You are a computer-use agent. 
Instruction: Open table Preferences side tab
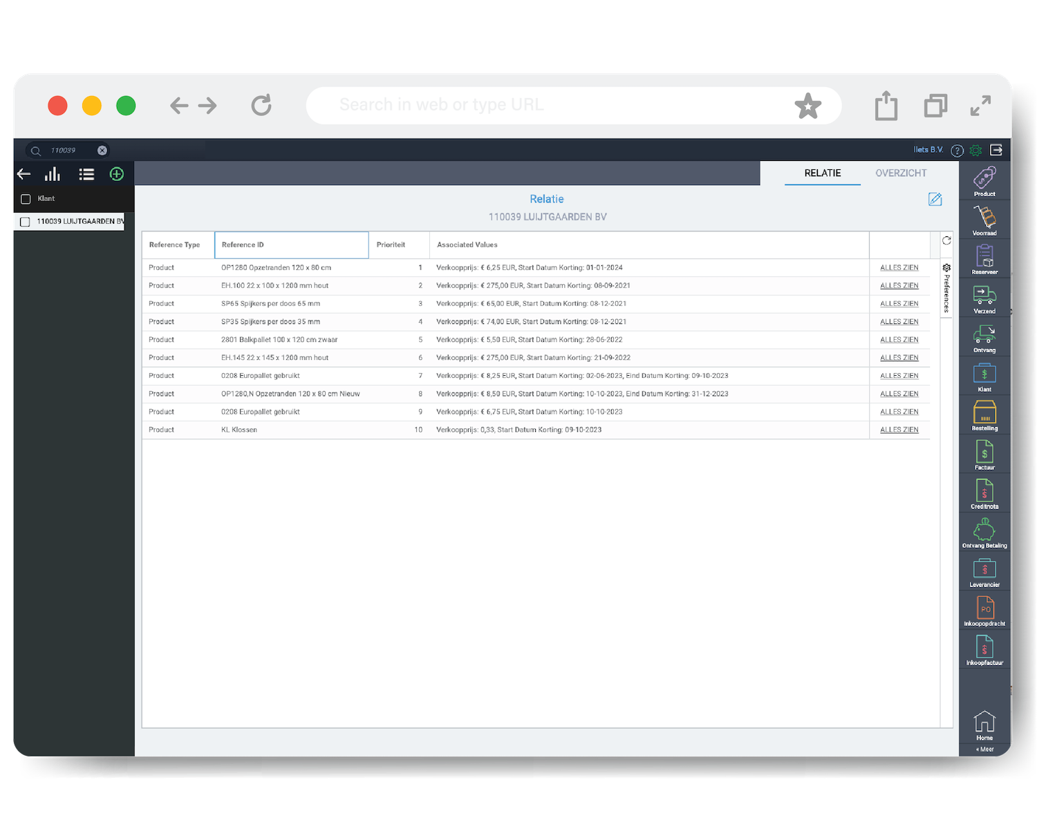tap(946, 288)
